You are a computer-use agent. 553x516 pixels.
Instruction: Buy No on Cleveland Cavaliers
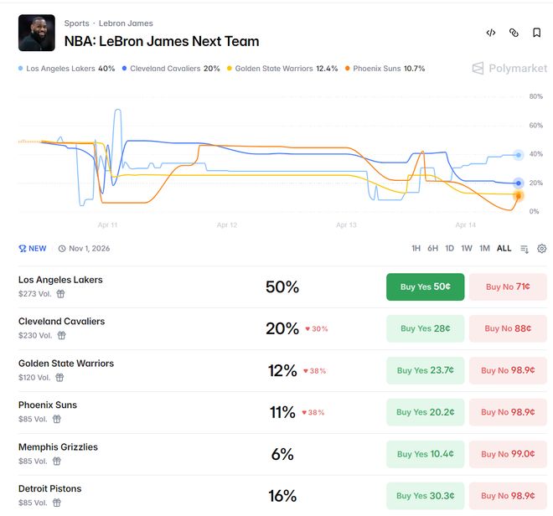pyautogui.click(x=507, y=328)
